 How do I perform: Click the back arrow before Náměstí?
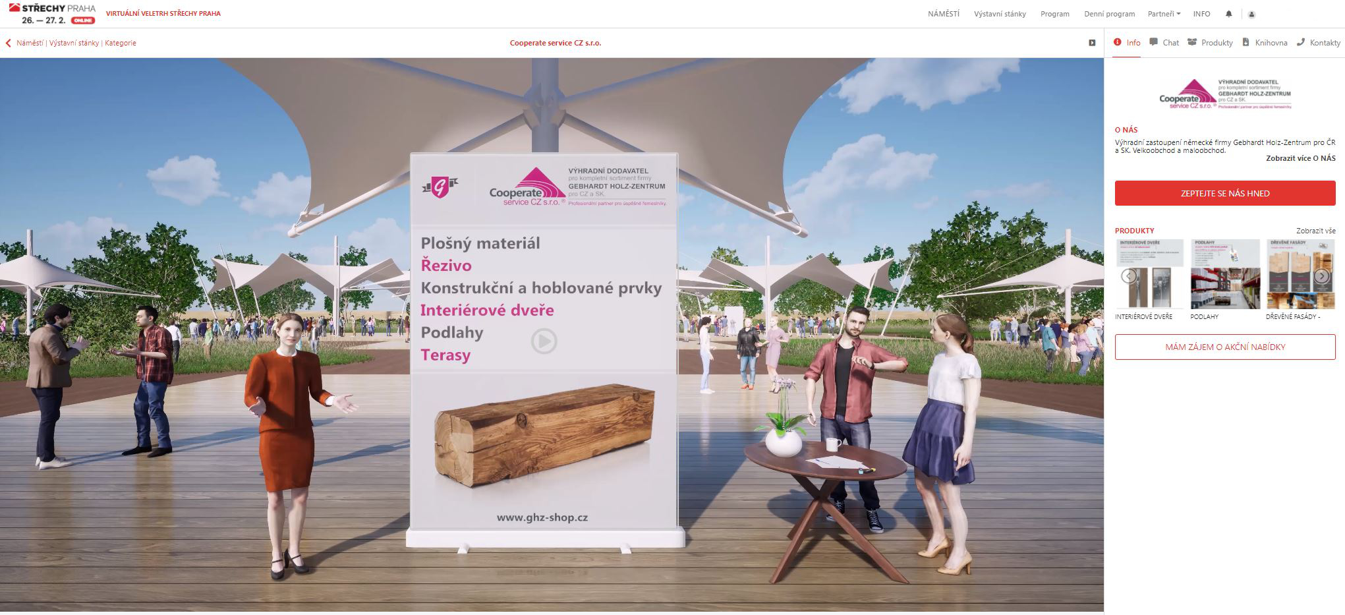tap(8, 43)
